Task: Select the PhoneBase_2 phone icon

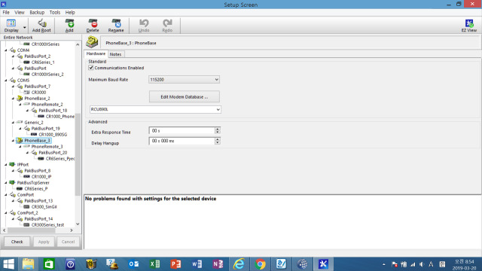Action: (20, 99)
